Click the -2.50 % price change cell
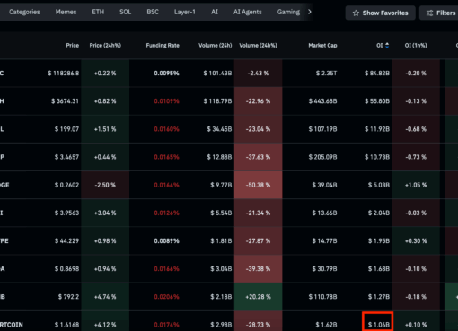458x331 pixels. click(x=105, y=185)
